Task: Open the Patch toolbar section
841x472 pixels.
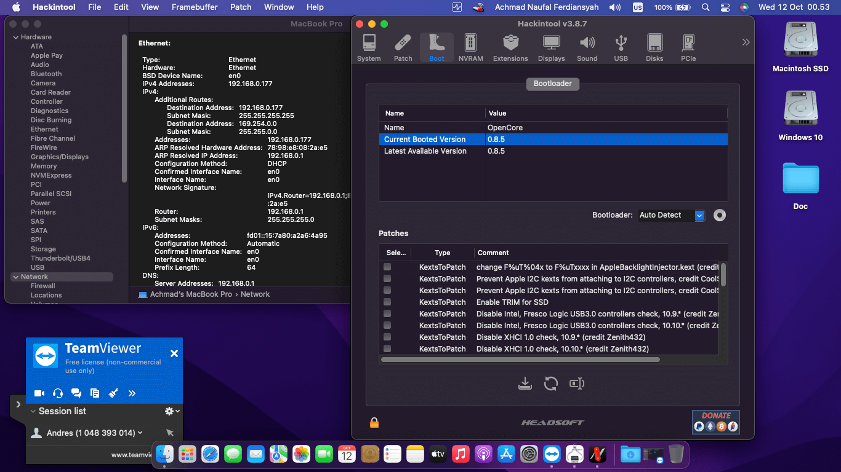Action: click(403, 47)
